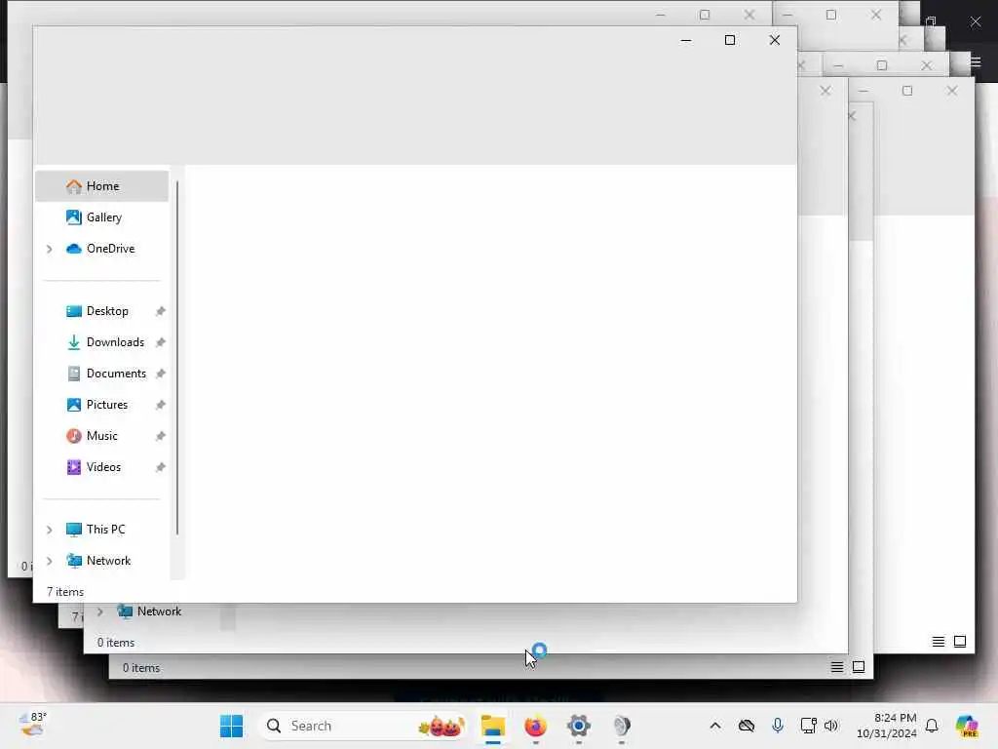Click the pin icon beside Downloads
998x749 pixels.
coord(161,342)
